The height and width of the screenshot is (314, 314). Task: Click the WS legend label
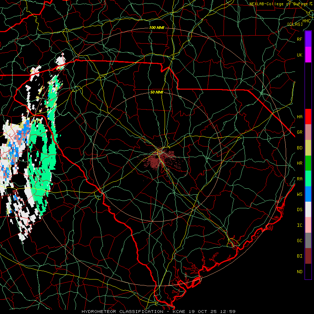[x=299, y=194]
